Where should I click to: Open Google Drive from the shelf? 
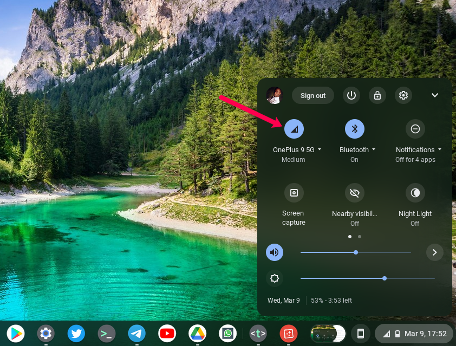coord(197,334)
